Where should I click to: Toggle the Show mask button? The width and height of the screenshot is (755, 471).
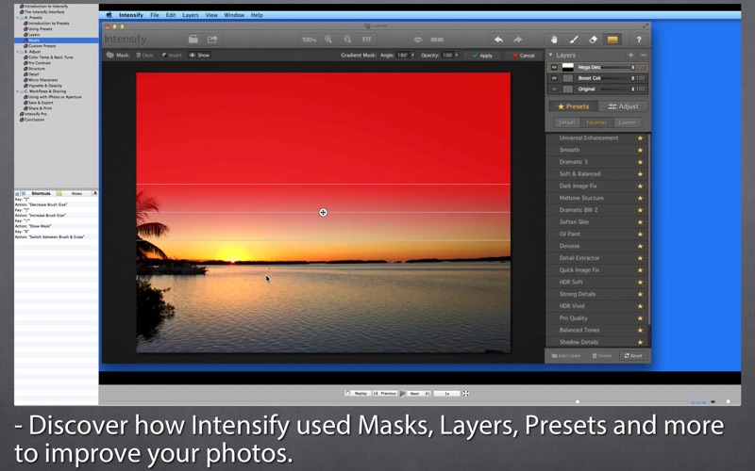coord(199,55)
